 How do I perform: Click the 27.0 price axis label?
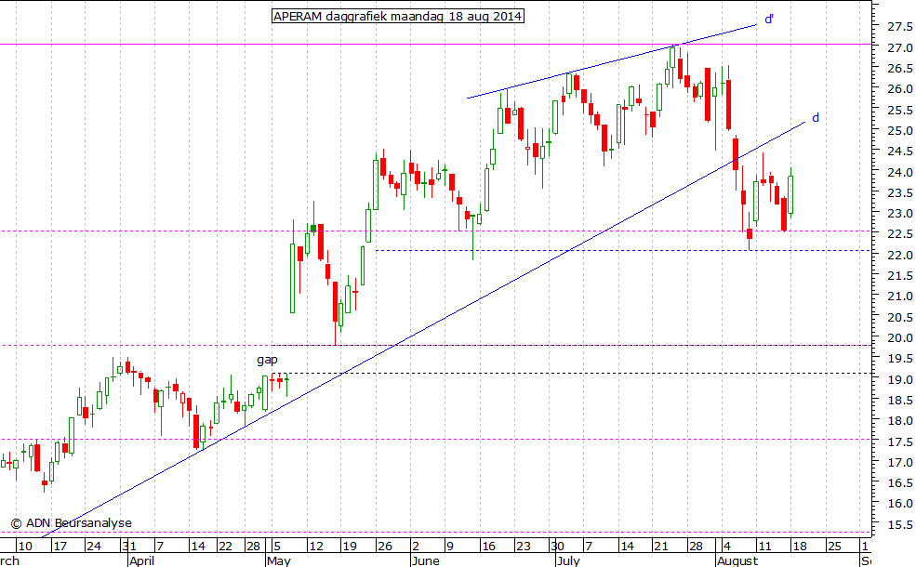pyautogui.click(x=899, y=48)
